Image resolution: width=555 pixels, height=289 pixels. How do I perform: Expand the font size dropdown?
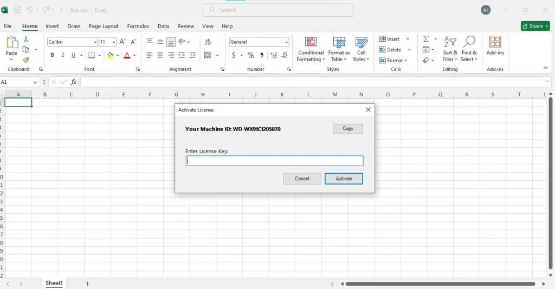(x=114, y=42)
